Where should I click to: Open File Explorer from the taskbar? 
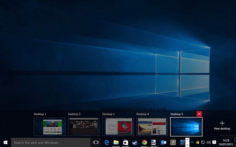click(x=116, y=142)
